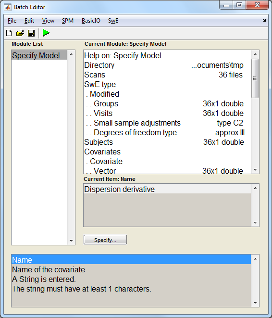Click up arrow of Module List scrollbar
Image resolution: width=272 pixels, height=318 pixels.
71,54
